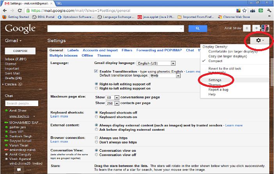Viewport: 274px width, 174px height.
Task: Switch to Accounts and Import tab
Action: tap(100, 50)
